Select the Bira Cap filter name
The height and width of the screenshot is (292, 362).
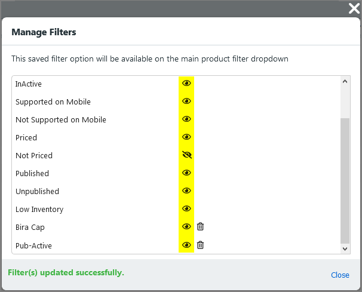pyautogui.click(x=30, y=228)
